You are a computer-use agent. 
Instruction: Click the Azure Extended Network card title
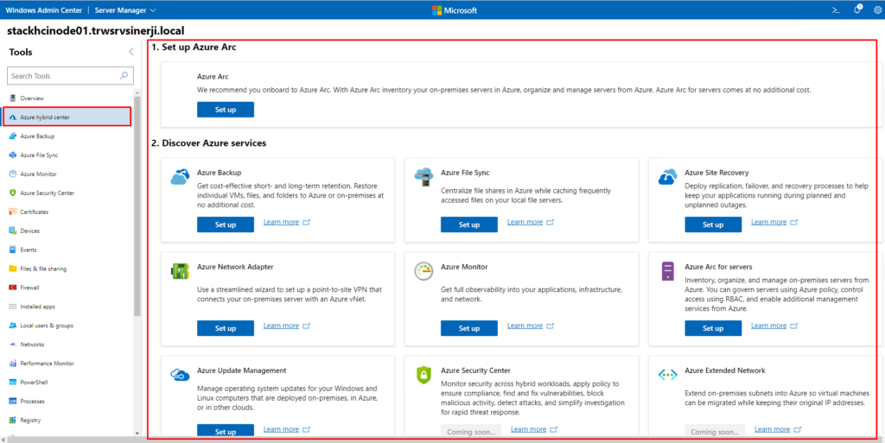tap(725, 370)
